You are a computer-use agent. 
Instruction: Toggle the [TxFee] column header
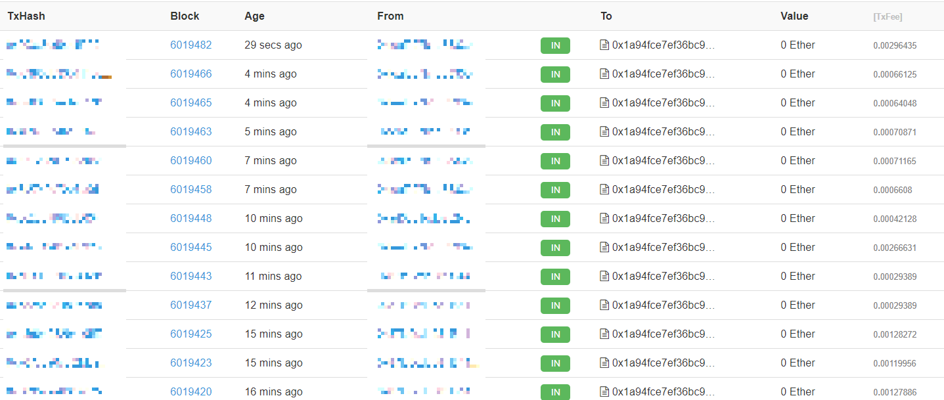[888, 17]
